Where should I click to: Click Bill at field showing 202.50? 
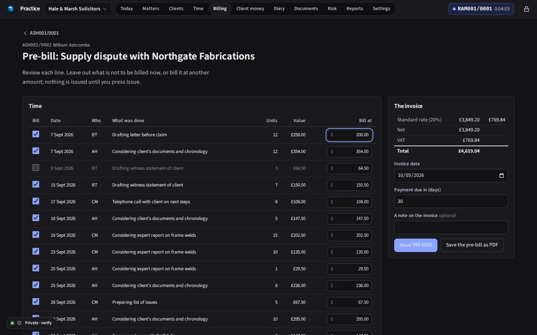[349, 236]
